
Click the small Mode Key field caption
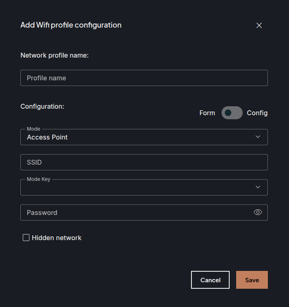click(39, 179)
